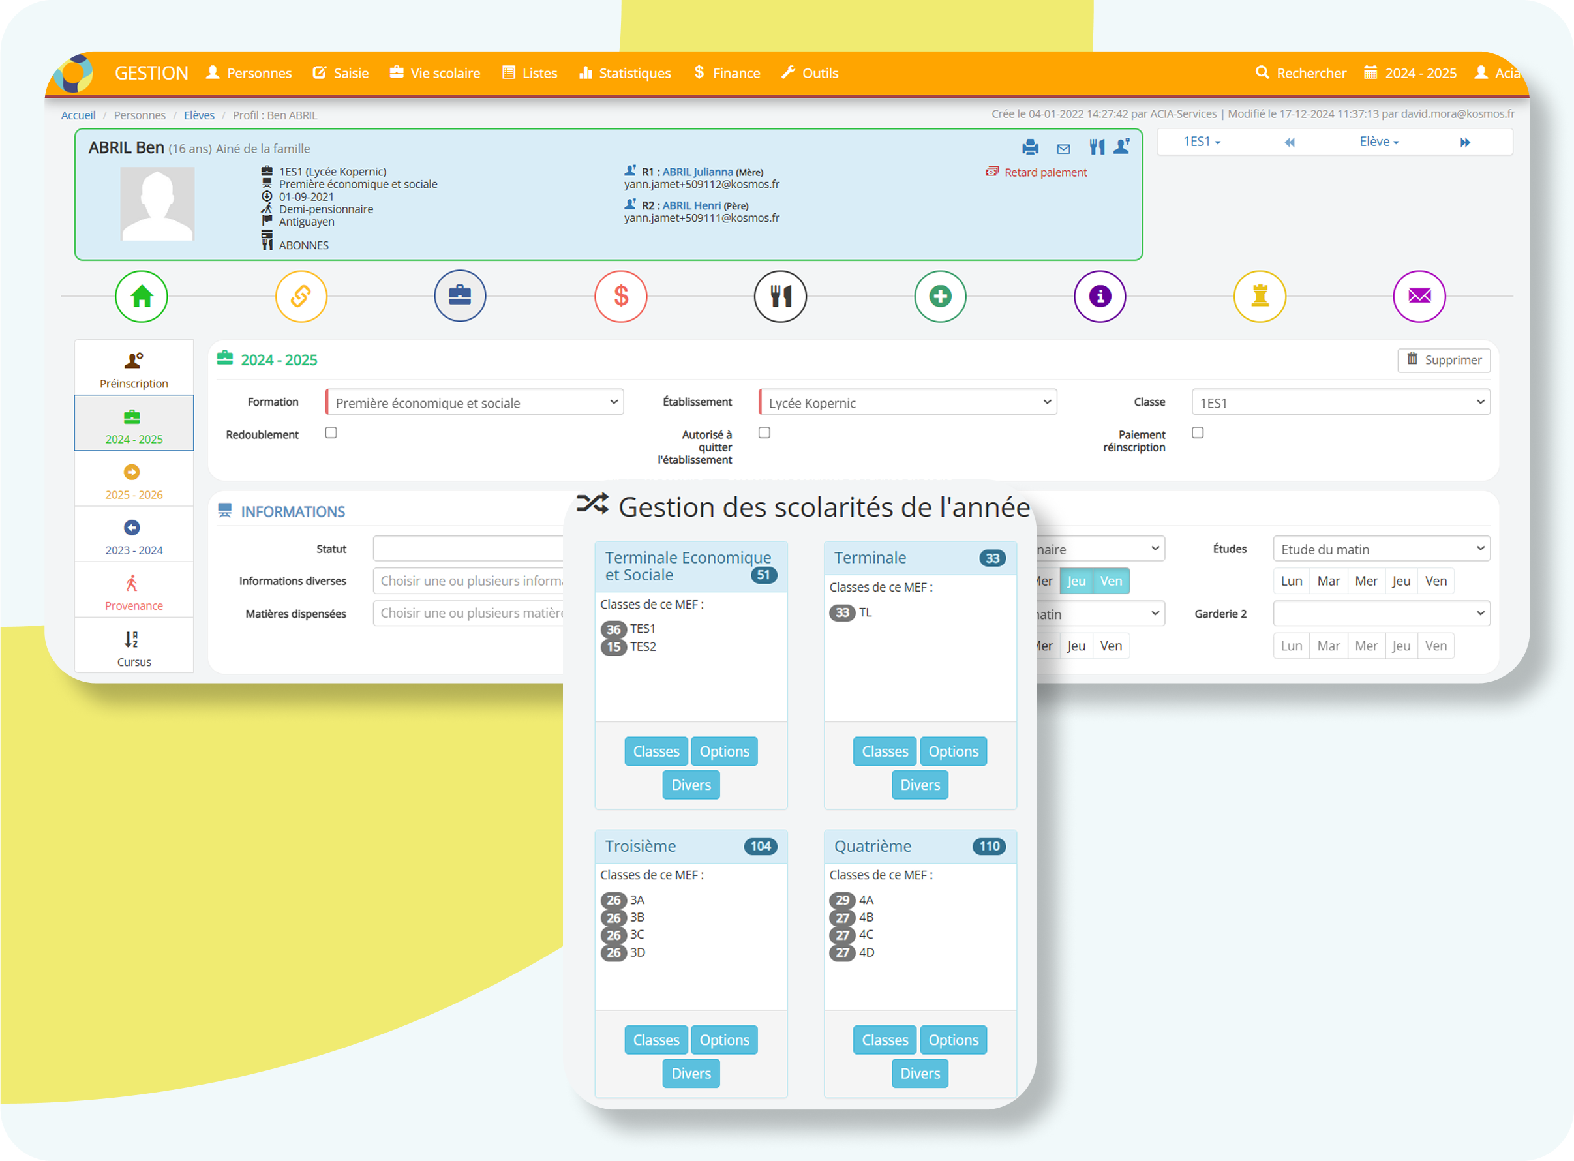Open the Saisie menu
This screenshot has width=1574, height=1161.
[x=341, y=73]
